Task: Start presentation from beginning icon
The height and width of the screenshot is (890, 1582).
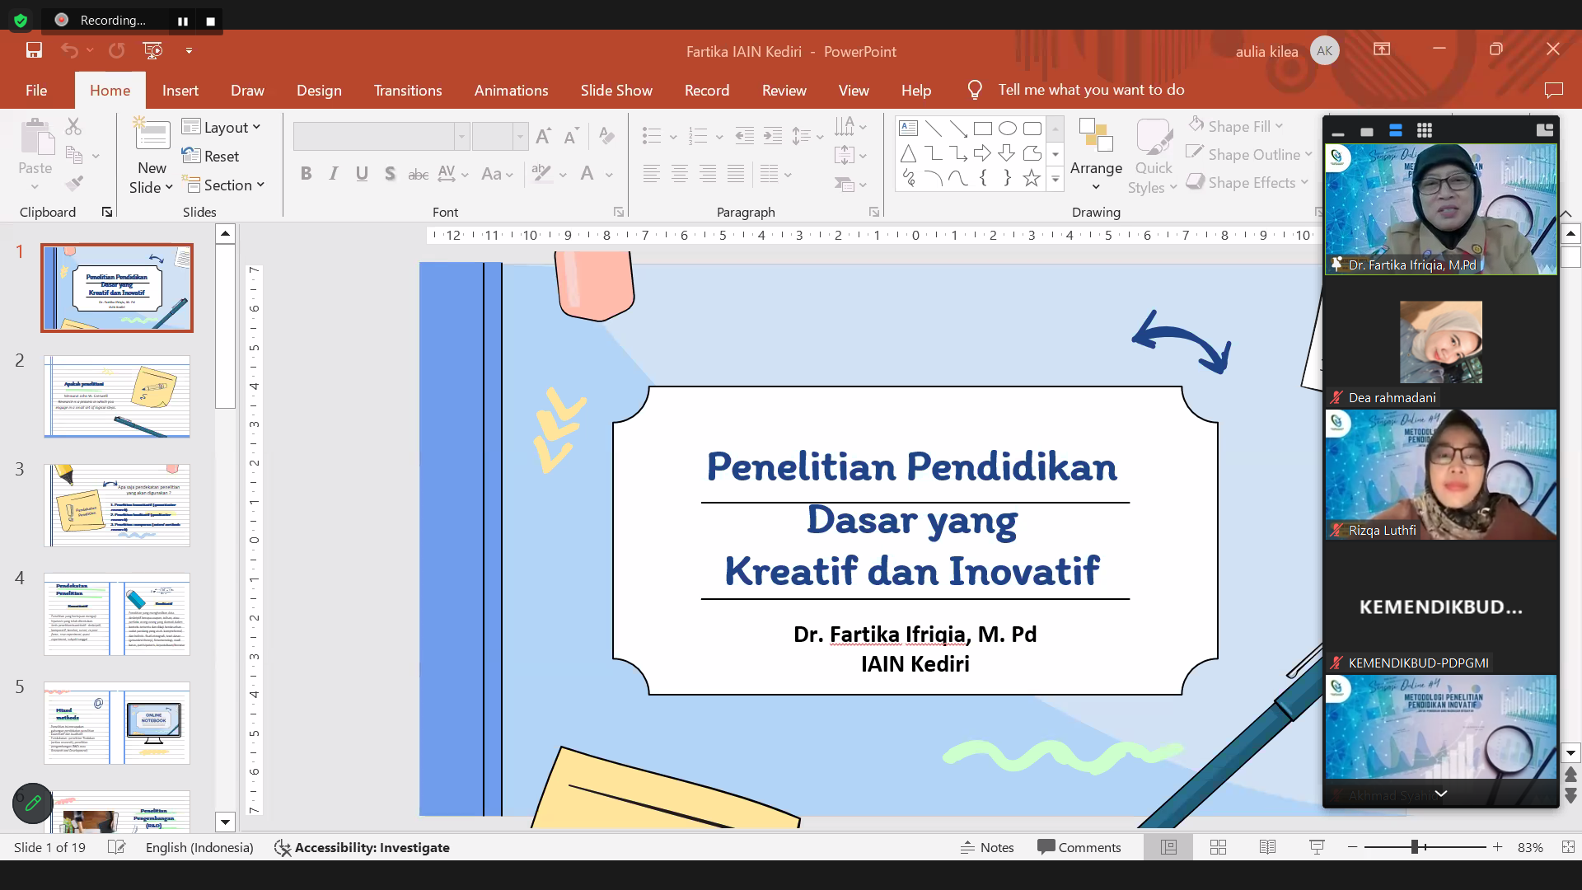Action: pyautogui.click(x=152, y=50)
